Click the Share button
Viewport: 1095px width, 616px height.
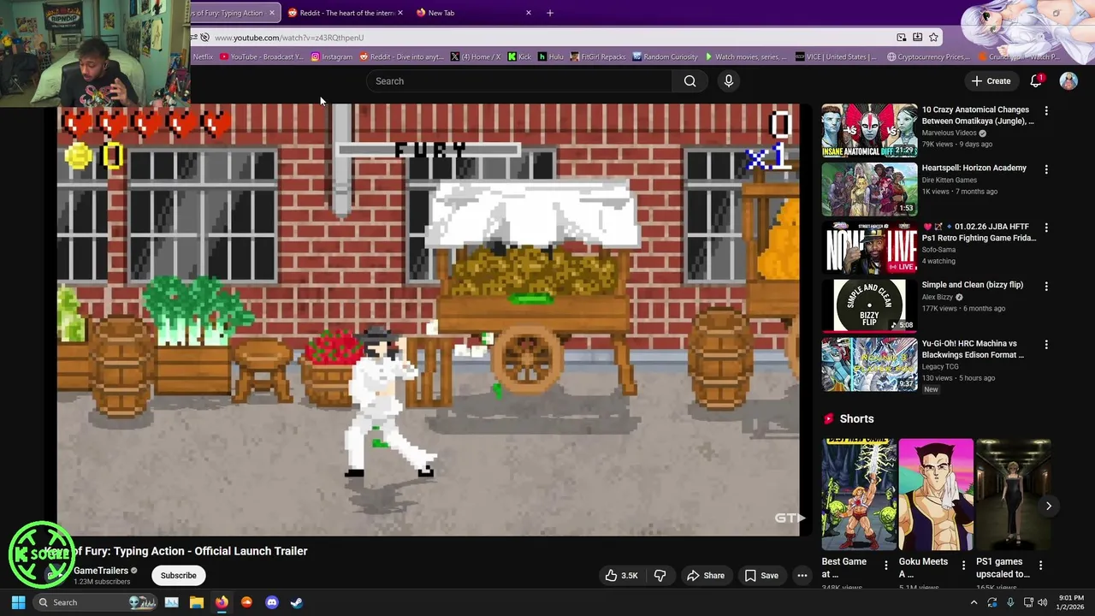click(x=706, y=576)
